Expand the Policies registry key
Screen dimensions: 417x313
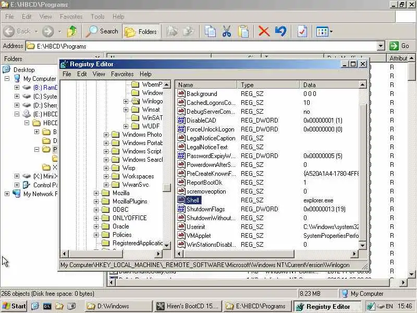pyautogui.click(x=96, y=235)
